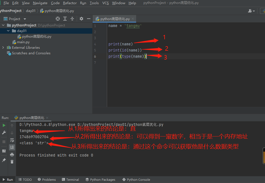Open Python Packages tool window
This screenshot has height=183, width=265.
click(100, 180)
